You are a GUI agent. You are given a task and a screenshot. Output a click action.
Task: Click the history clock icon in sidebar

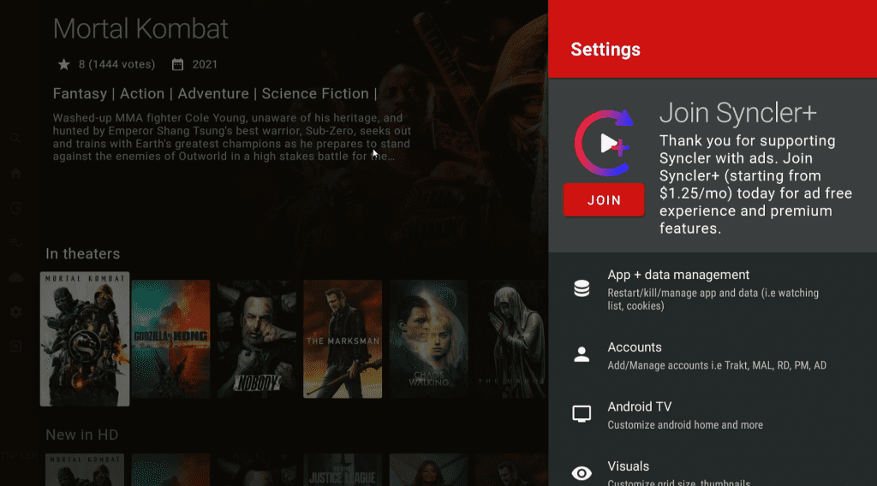tap(15, 208)
